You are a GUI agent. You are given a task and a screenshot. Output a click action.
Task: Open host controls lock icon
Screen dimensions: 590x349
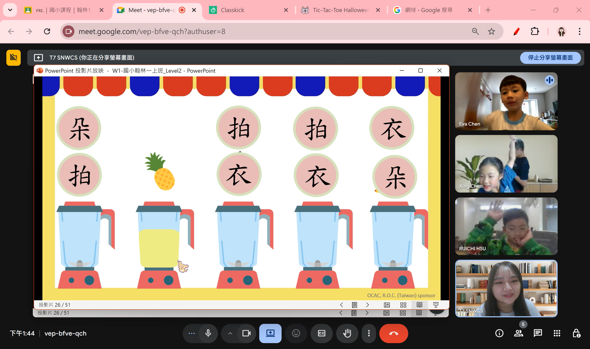[x=576, y=333]
